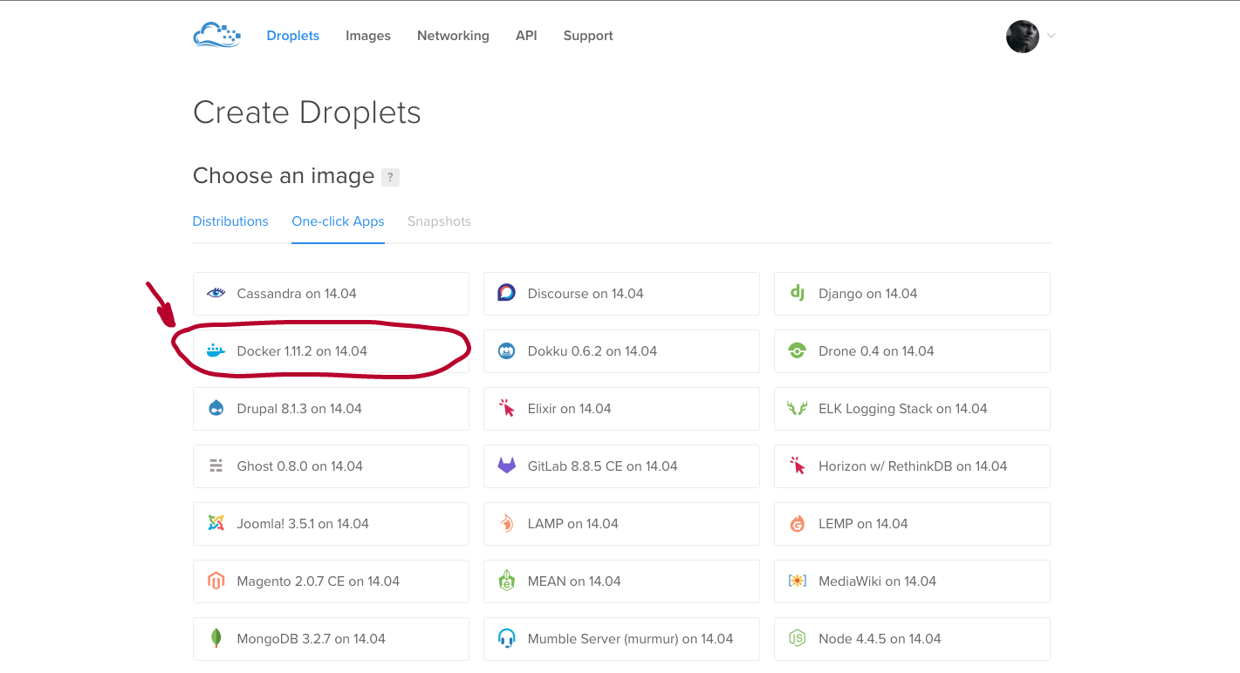The width and height of the screenshot is (1240, 673).
Task: Open the Choose an image help tooltip
Action: pyautogui.click(x=390, y=177)
